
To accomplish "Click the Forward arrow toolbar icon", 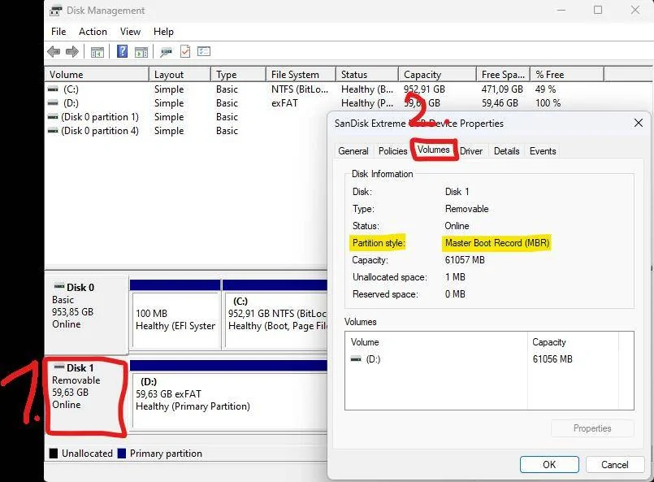I will point(72,52).
